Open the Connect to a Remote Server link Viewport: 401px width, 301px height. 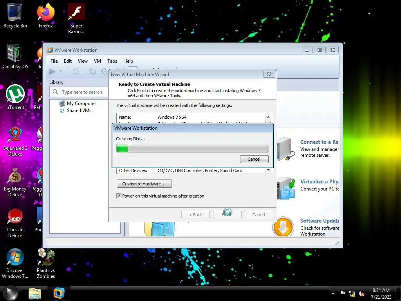tap(319, 142)
